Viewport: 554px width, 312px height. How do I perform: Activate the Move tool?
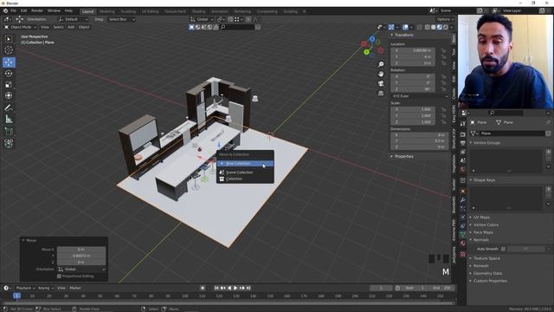9,62
